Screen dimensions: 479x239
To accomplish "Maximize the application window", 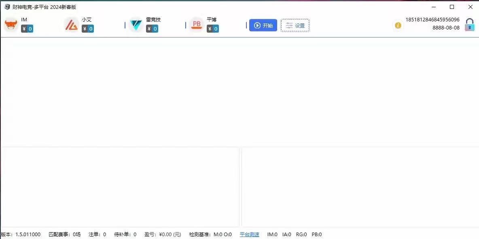I will (452, 7).
